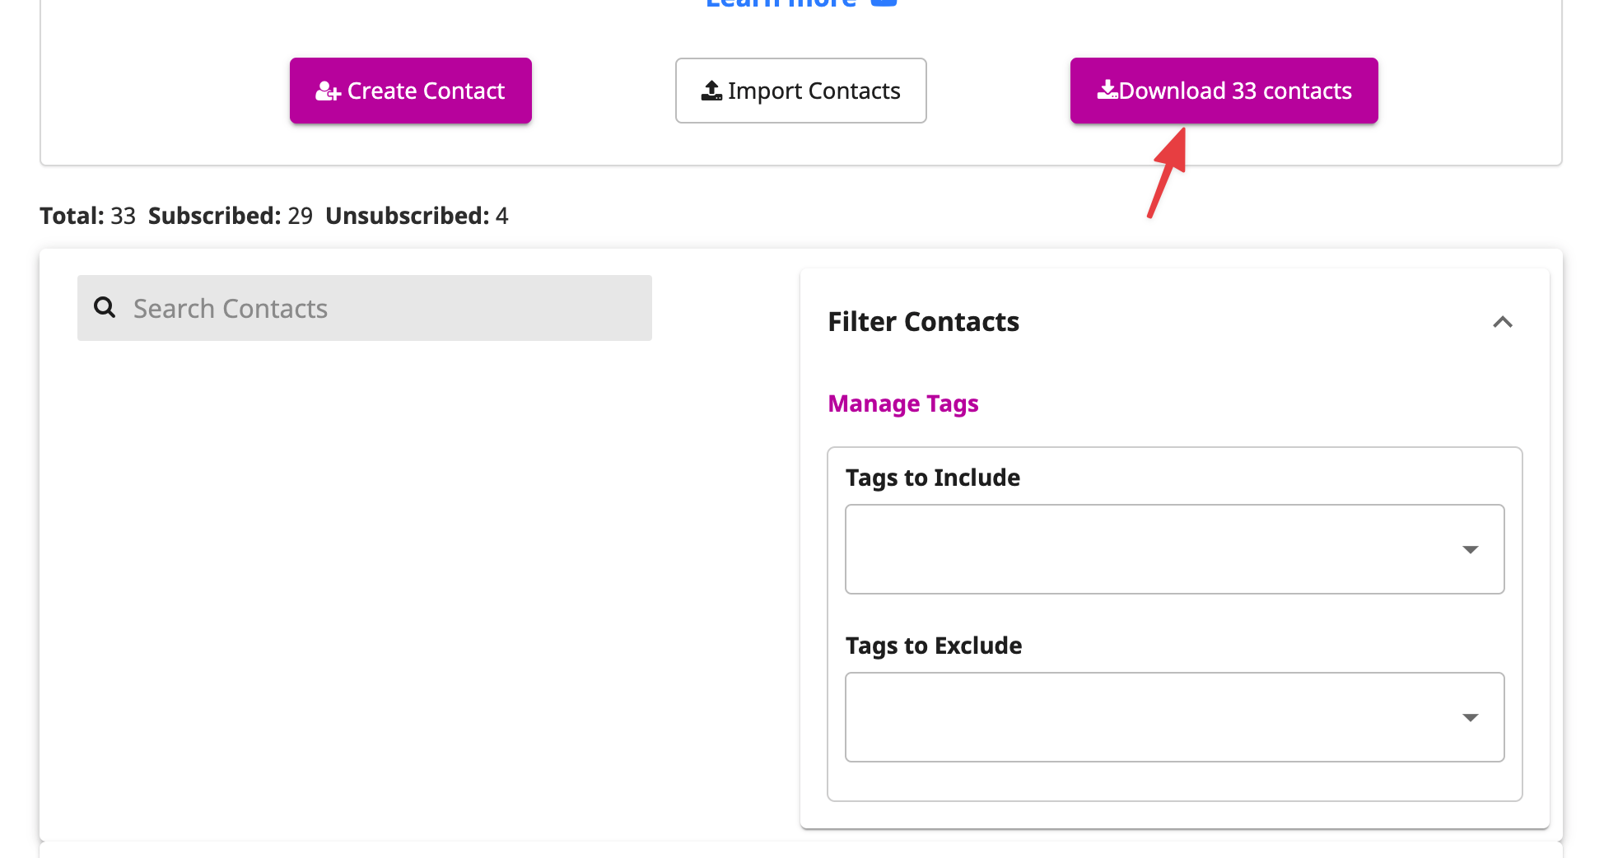Image resolution: width=1604 pixels, height=858 pixels.
Task: Click the Filter Contacts heading
Action: coord(923,321)
